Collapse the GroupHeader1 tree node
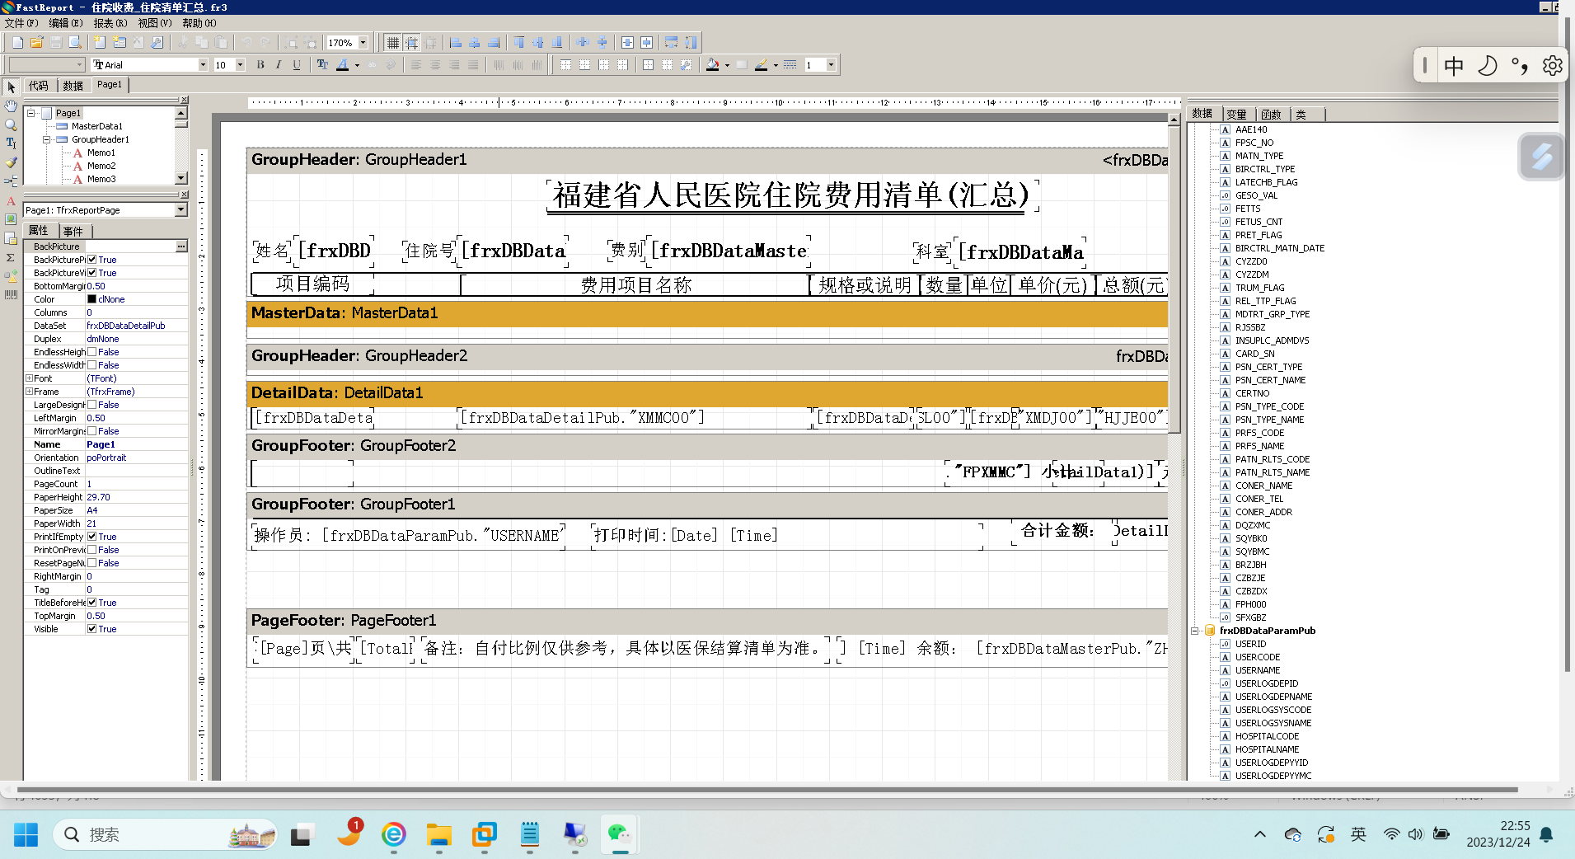Viewport: 1575px width, 859px height. coord(47,139)
